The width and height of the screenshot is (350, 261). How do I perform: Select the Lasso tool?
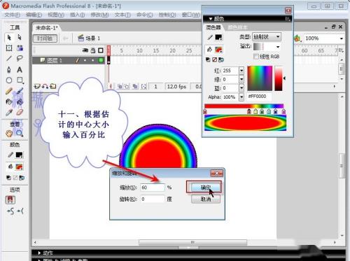tap(20, 58)
